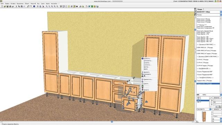This screenshot has width=222, height=125.
Task: Expand the dropdown left of Внести button
Action: (210, 109)
